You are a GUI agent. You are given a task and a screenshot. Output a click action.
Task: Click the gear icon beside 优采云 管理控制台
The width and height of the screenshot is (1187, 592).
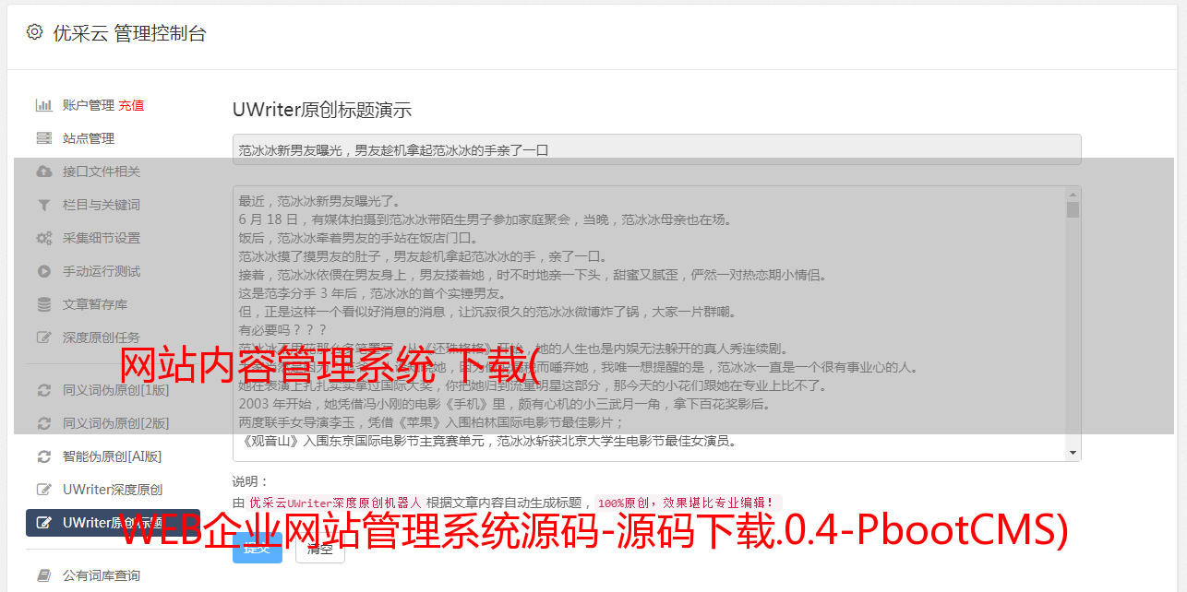point(34,32)
